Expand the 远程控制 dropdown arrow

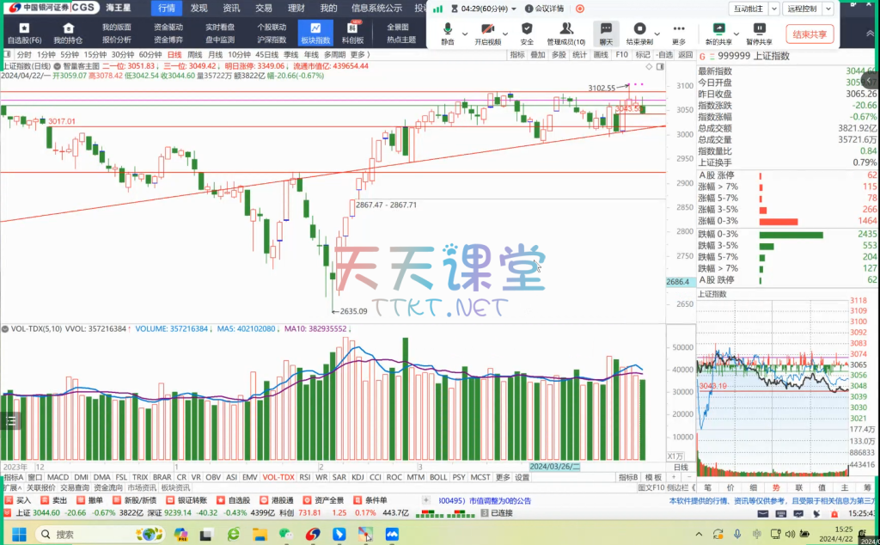pyautogui.click(x=828, y=9)
